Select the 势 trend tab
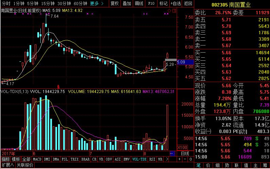The image size is (270, 169). tap(227, 165)
